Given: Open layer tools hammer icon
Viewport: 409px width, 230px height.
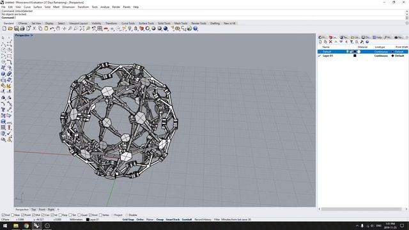Looking at the screenshot, I should click(362, 42).
